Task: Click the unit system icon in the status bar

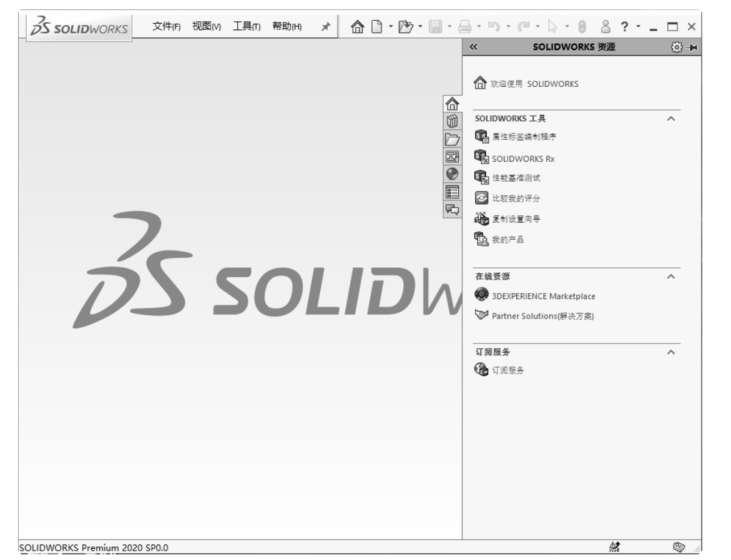Action: (x=615, y=546)
